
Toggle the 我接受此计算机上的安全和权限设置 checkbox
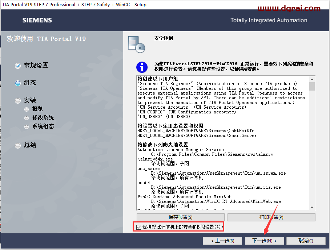pyautogui.click(x=138, y=227)
